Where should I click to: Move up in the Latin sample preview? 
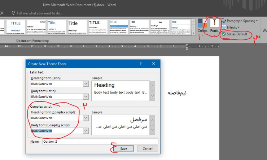153,86
